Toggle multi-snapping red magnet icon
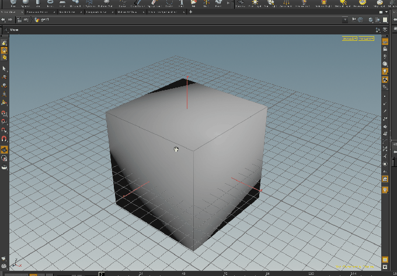 [x=4, y=139]
